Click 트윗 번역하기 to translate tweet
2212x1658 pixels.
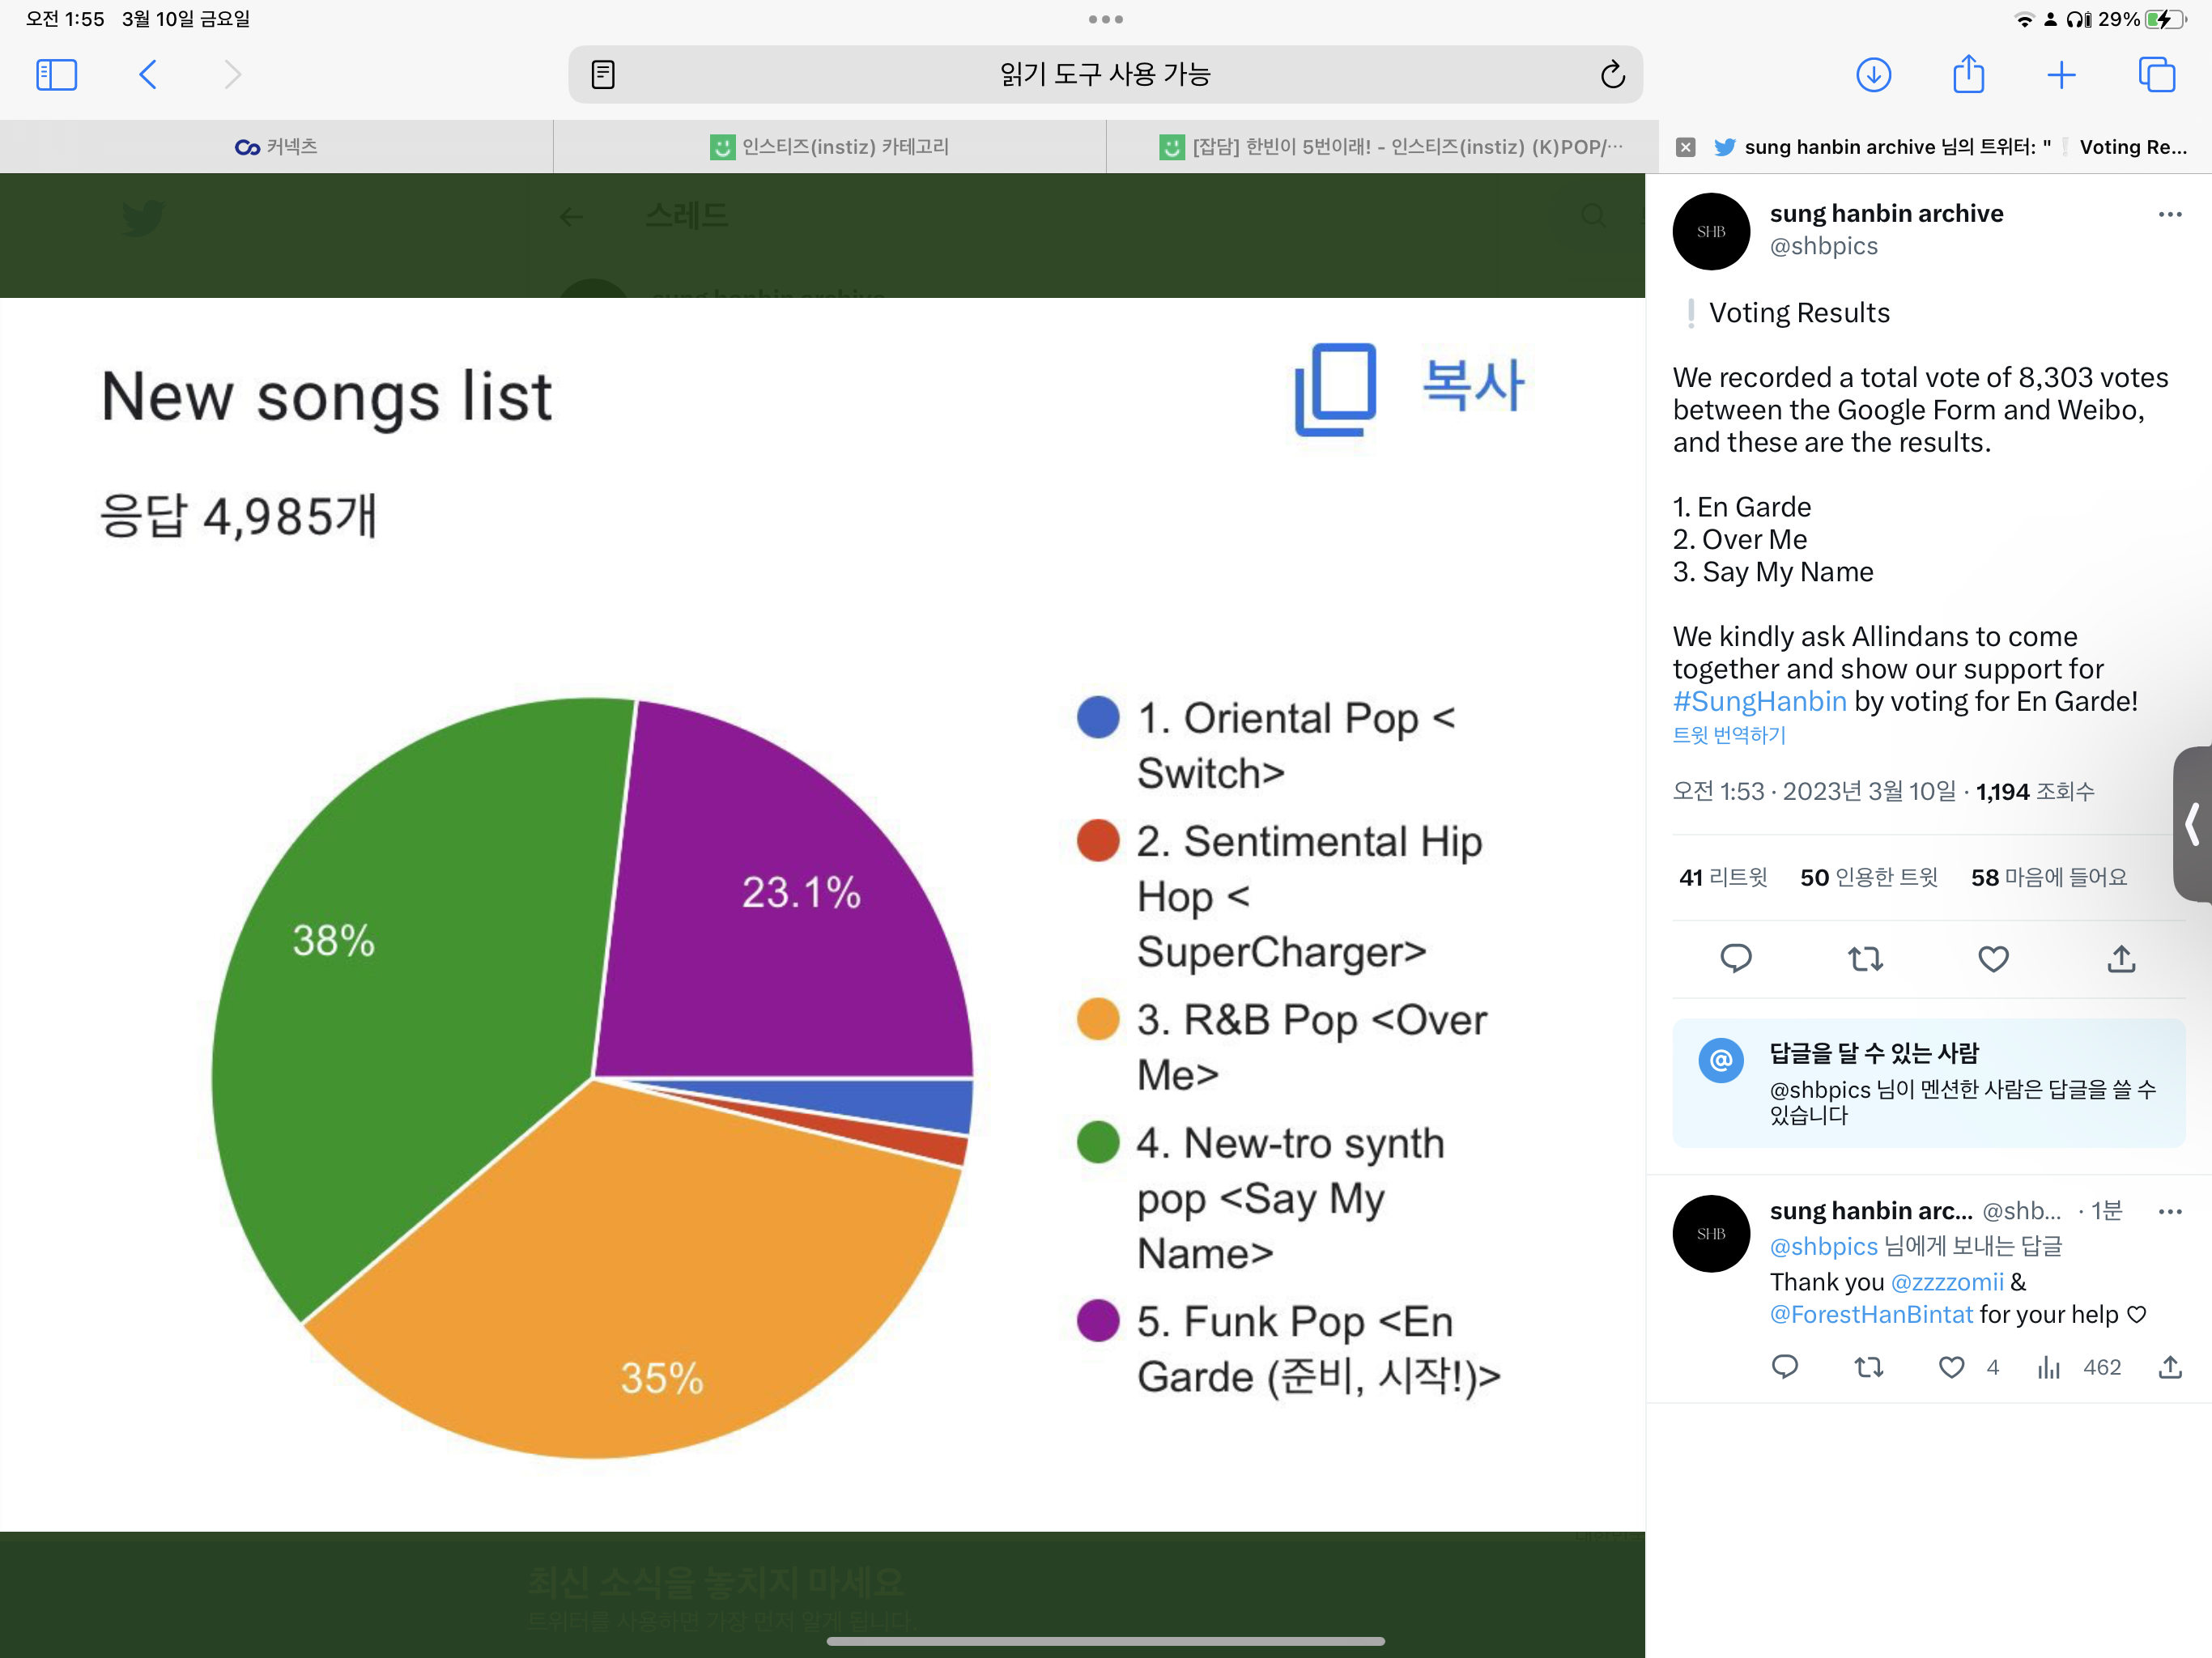click(1729, 735)
